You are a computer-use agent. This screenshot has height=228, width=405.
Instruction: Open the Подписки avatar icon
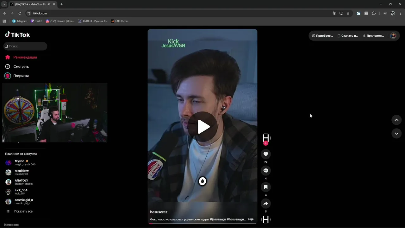[8, 76]
